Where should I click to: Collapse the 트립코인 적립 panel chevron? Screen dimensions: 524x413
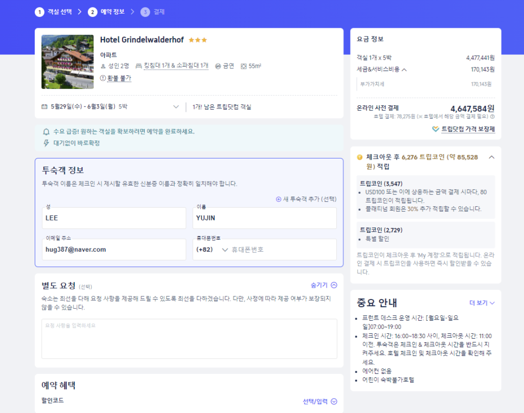pos(491,157)
